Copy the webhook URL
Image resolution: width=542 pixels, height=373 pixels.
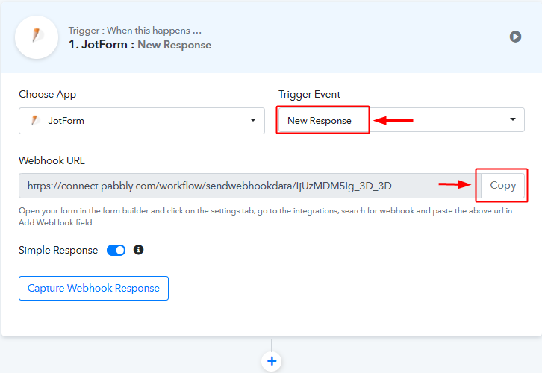(502, 185)
